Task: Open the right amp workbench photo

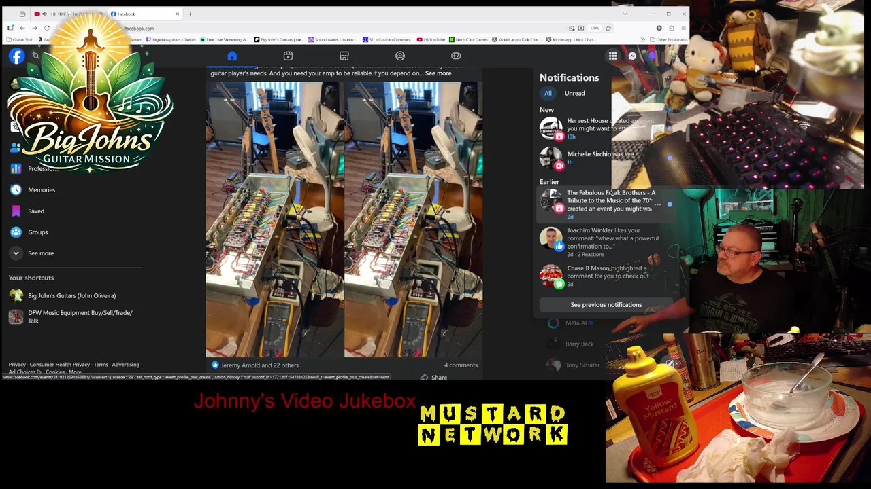Action: pos(413,219)
